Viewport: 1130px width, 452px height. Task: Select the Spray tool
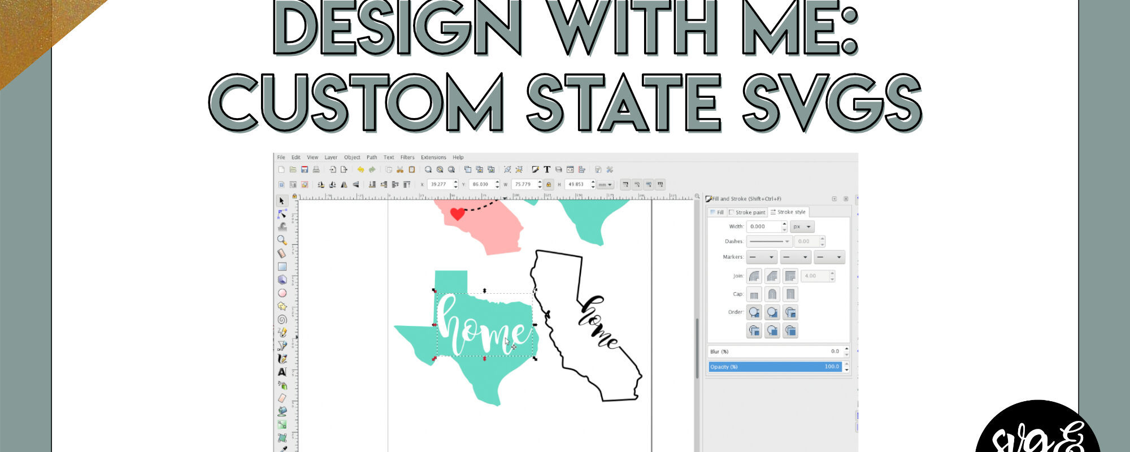pyautogui.click(x=282, y=385)
